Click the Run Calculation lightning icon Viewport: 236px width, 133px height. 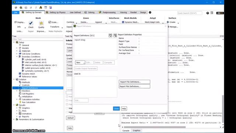click(x=20, y=102)
